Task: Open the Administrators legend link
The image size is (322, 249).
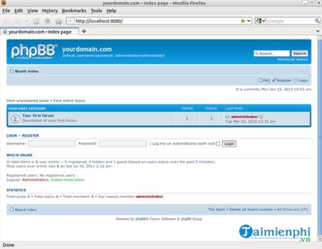Action: (35, 180)
